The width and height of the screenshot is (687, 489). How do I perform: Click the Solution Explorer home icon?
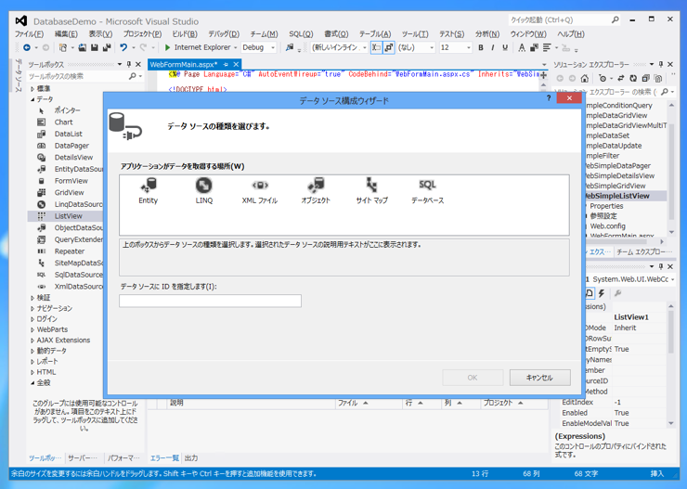point(585,78)
